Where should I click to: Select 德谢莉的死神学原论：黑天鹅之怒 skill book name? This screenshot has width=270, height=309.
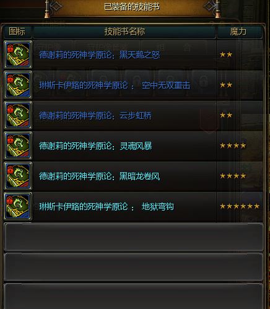100,55
